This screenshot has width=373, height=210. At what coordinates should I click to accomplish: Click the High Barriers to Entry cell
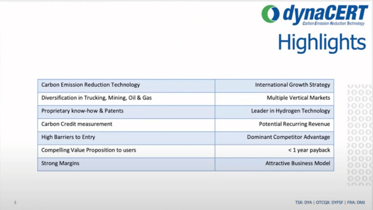(68, 137)
